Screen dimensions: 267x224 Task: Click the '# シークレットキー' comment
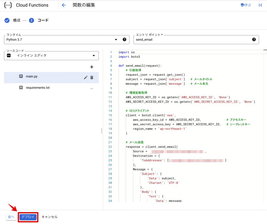238,124
